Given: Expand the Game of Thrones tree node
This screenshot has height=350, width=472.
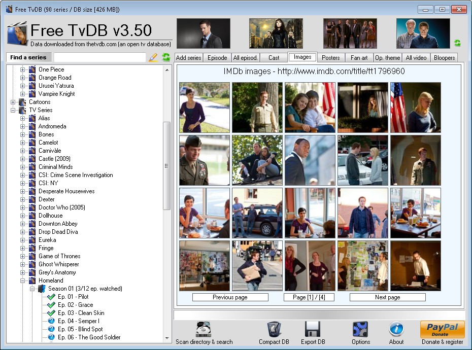Looking at the screenshot, I should point(23,256).
